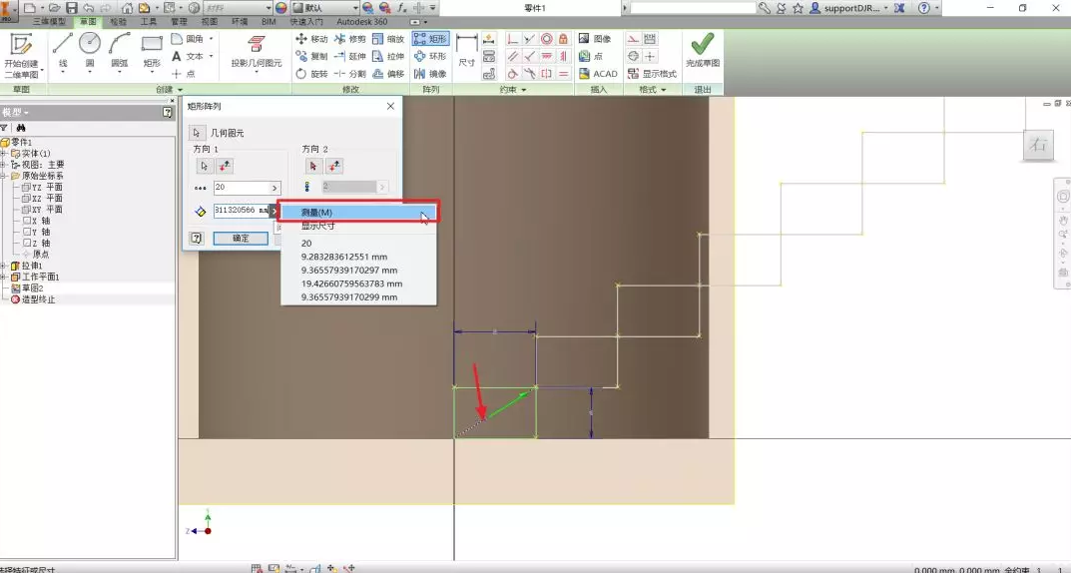
Task: Select the Circle (圆) sketch tool
Action: pyautogui.click(x=90, y=52)
